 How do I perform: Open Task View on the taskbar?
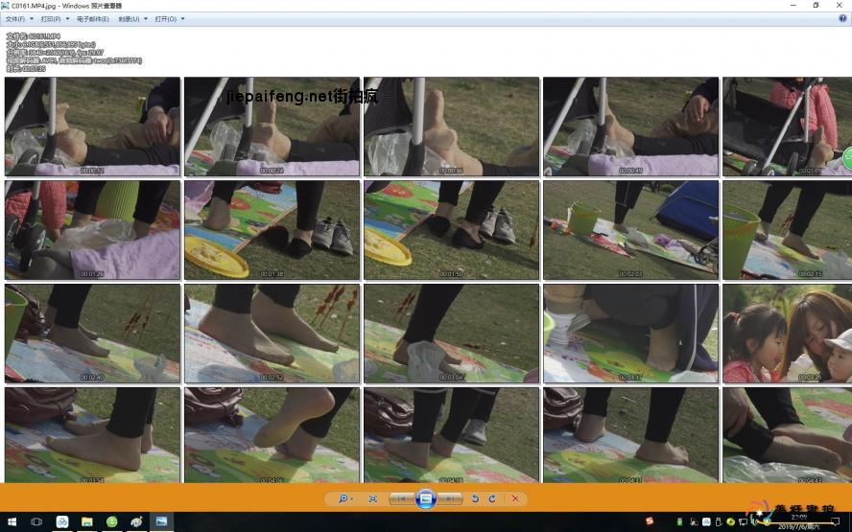click(x=36, y=521)
